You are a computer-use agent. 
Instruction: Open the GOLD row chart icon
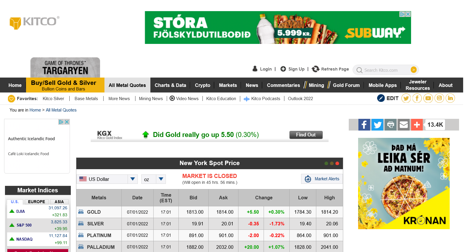[81, 212]
